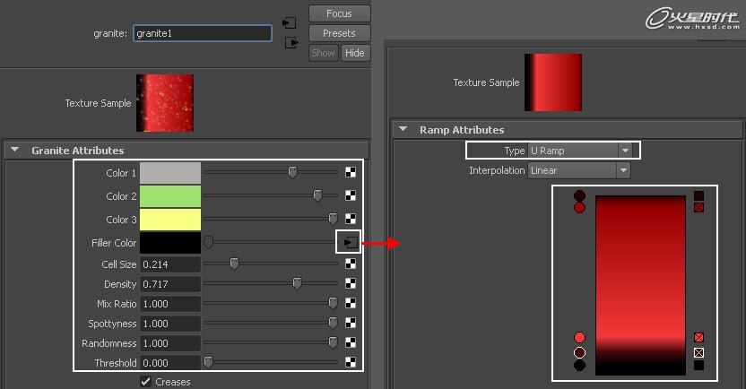Click the Hide button
Screen dimensions: 746x389
[x=355, y=53]
